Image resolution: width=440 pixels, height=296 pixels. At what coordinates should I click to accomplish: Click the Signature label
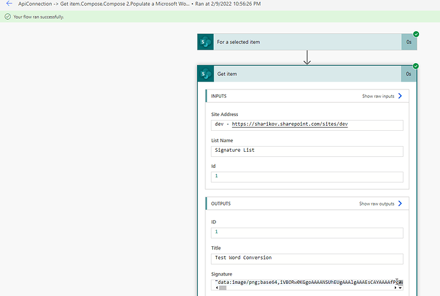(222, 274)
